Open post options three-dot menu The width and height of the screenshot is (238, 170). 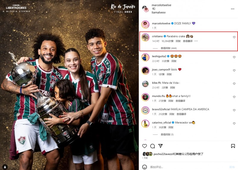(233, 9)
